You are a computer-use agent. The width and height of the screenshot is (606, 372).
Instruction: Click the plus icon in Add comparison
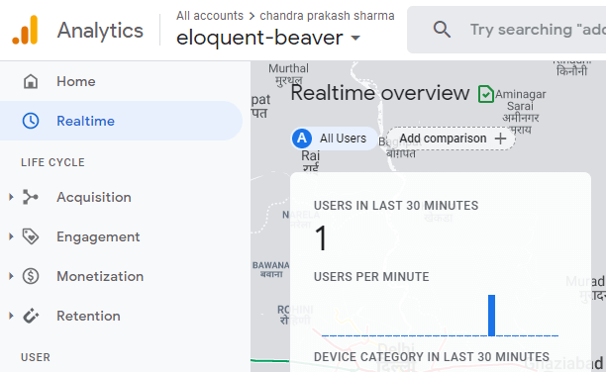500,139
